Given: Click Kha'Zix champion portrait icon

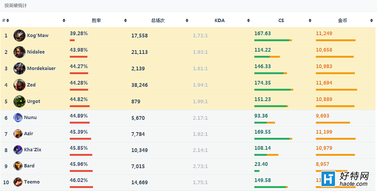Looking at the screenshot, I should point(18,150).
